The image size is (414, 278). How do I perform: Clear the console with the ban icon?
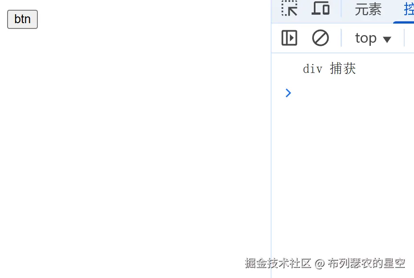pos(320,38)
